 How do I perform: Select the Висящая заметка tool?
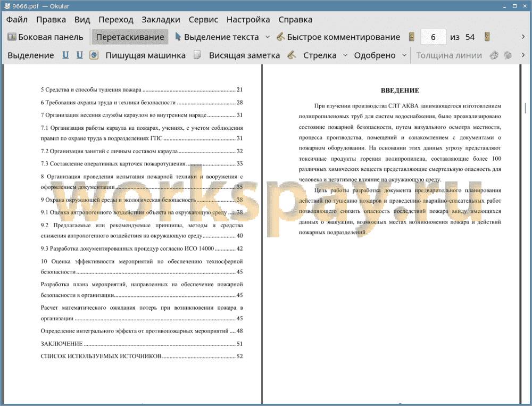coord(244,55)
